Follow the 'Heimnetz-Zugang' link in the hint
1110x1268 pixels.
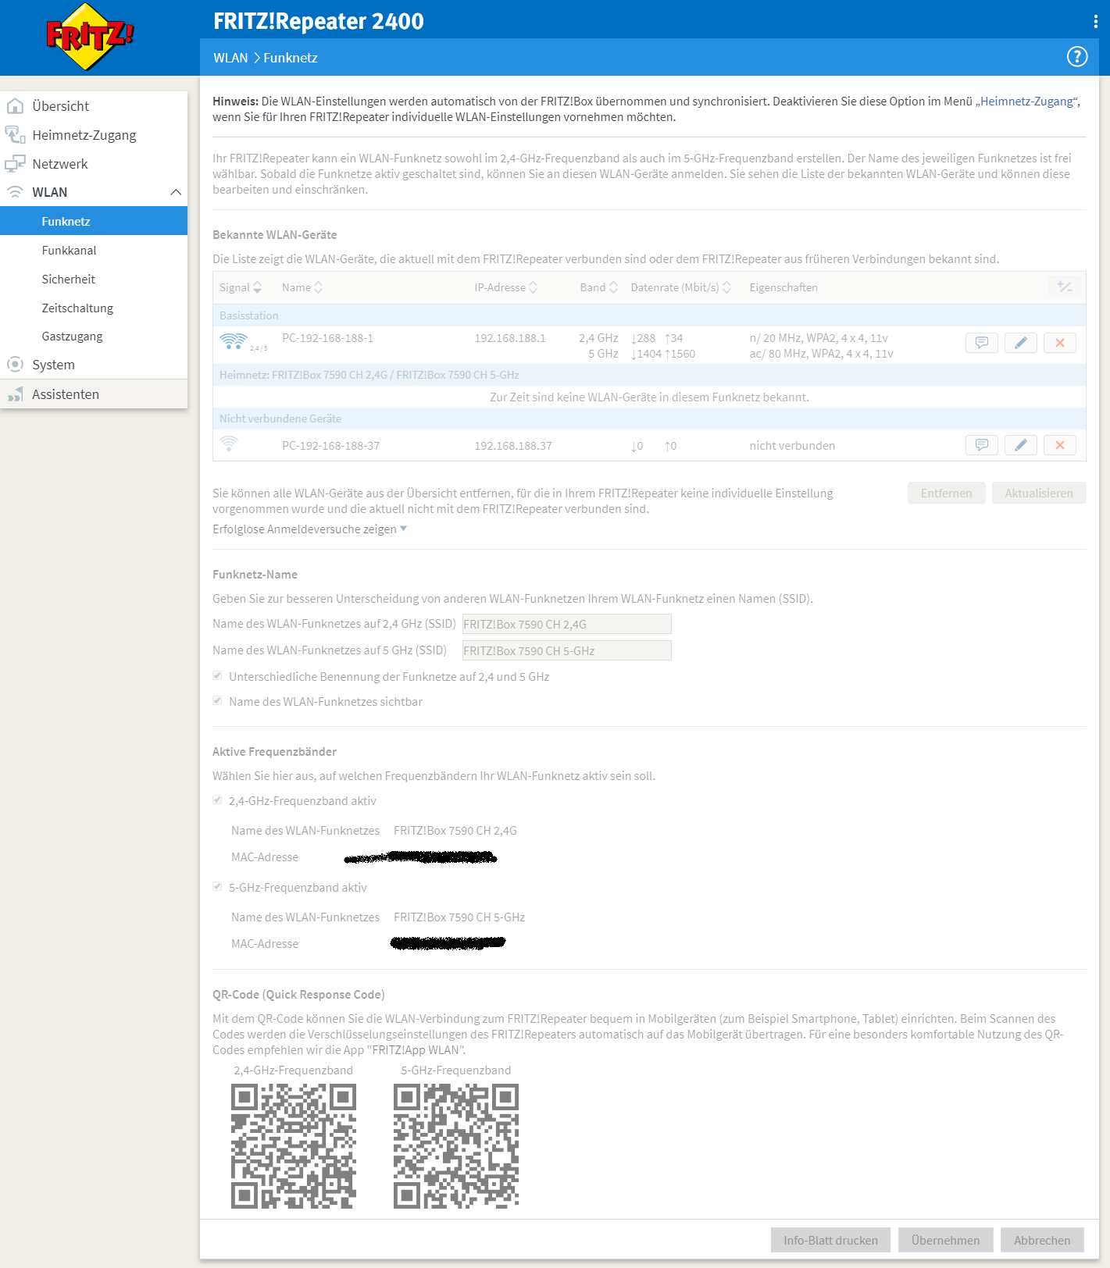(1026, 101)
